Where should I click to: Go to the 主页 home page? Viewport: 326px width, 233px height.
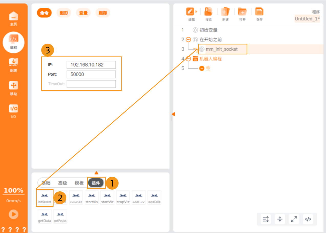[14, 19]
